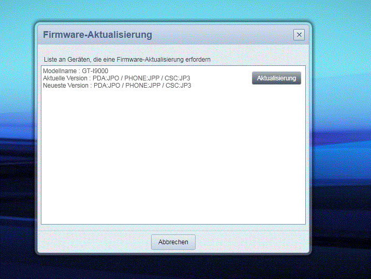Click PDA:JPO in the Neueste Version row
The width and height of the screenshot is (371, 279).
[x=107, y=86]
